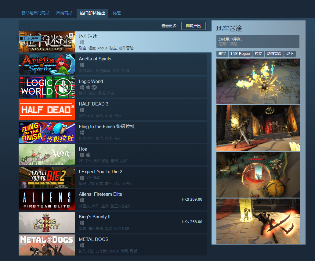Click the 无用户评测 review summary text

coord(228,44)
